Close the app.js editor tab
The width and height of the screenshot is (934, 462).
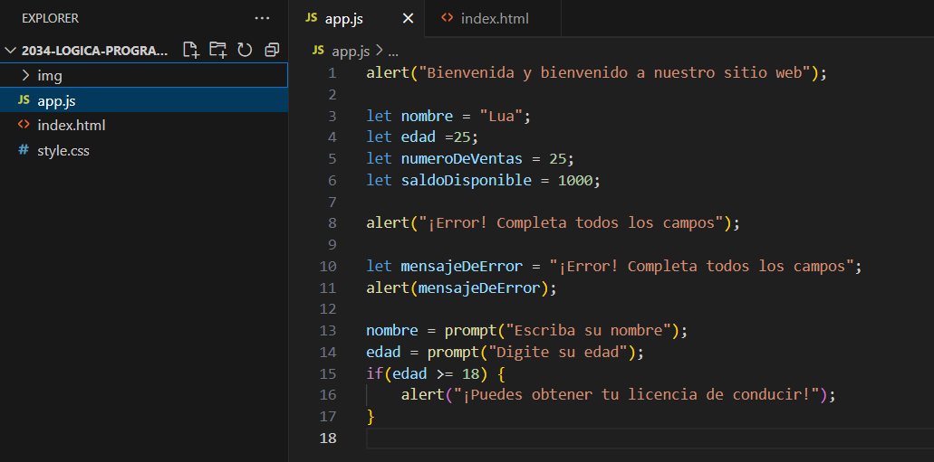pos(408,18)
